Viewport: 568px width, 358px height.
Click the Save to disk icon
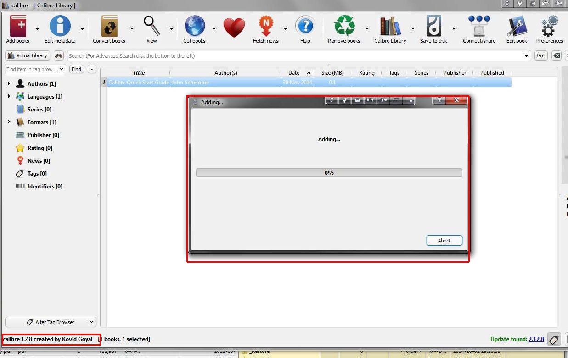point(434,26)
